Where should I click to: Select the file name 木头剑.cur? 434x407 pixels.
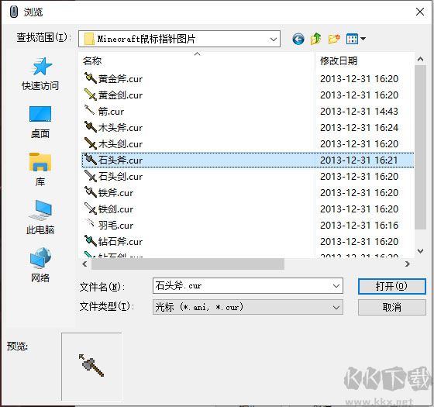click(x=120, y=144)
